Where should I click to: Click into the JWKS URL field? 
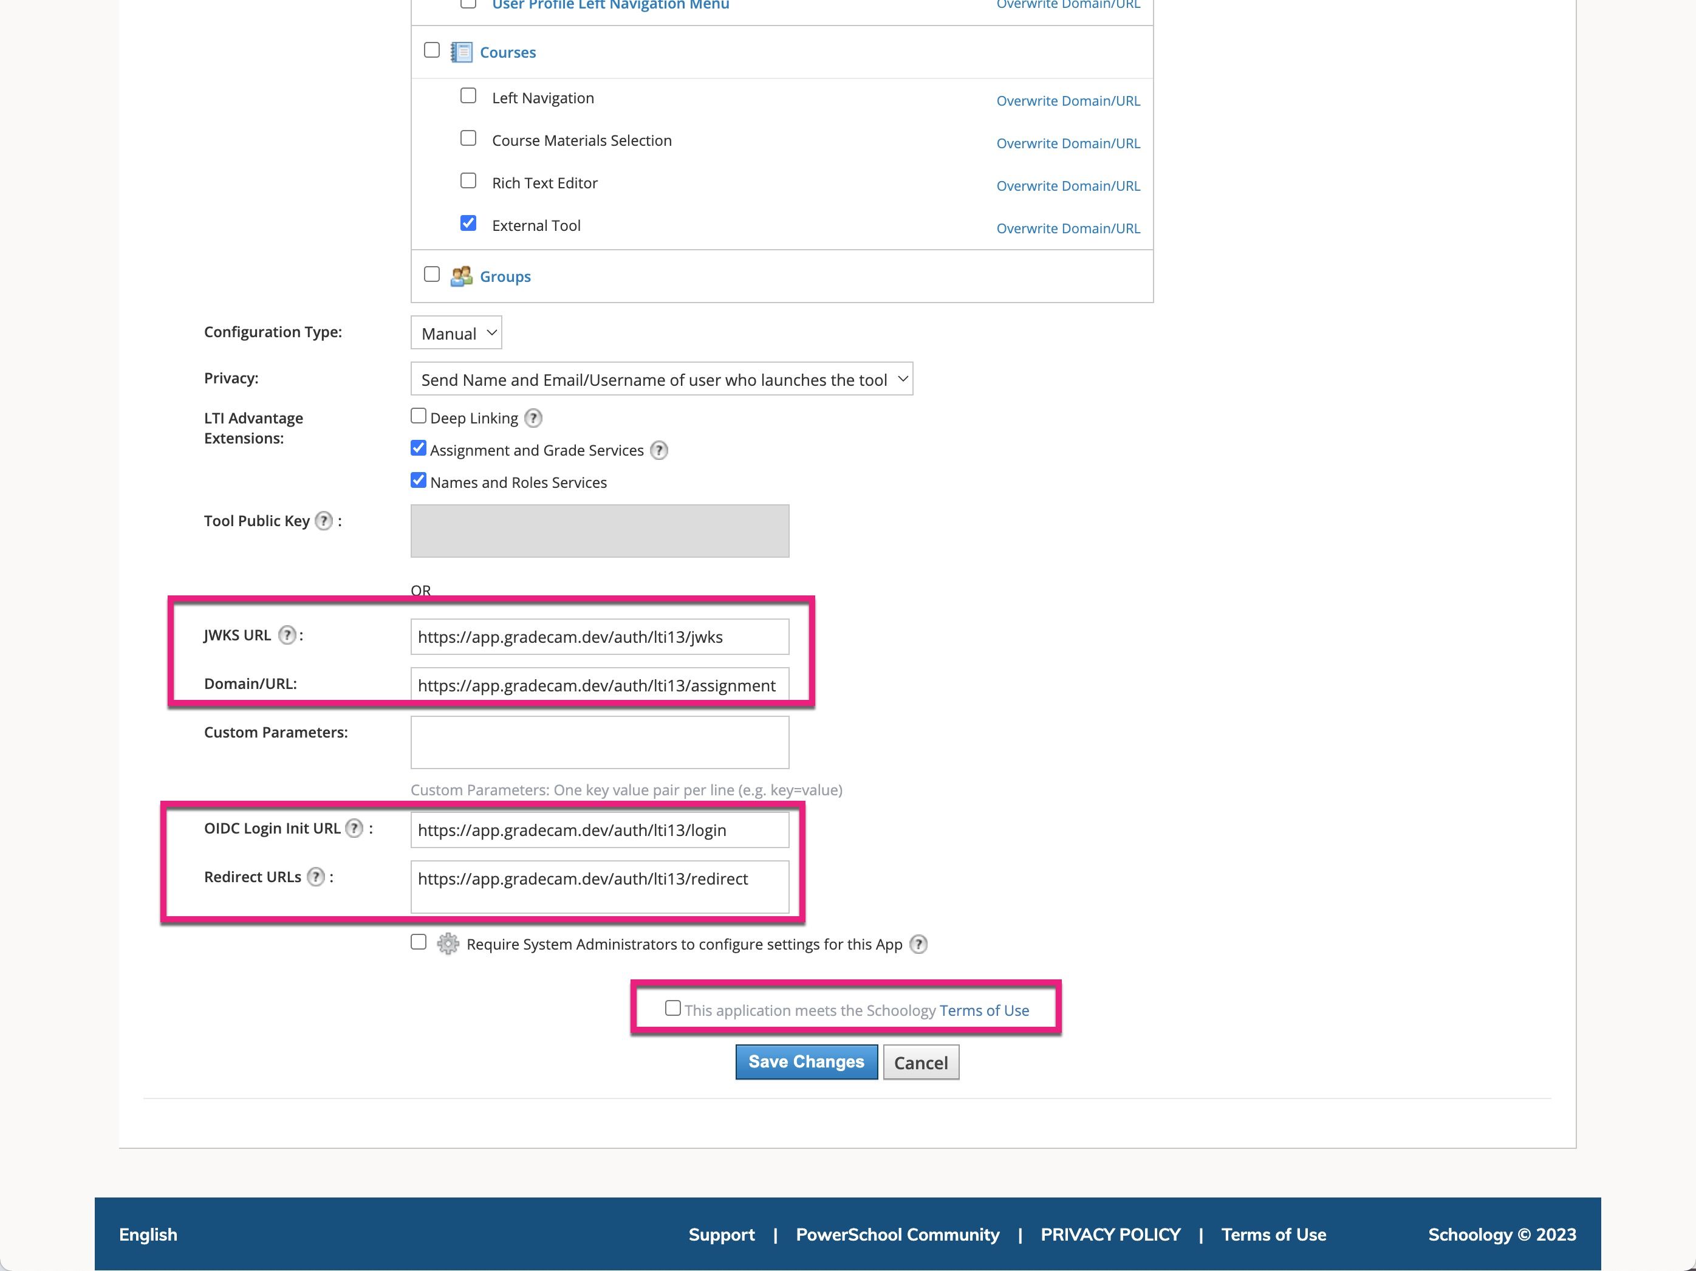pos(600,637)
